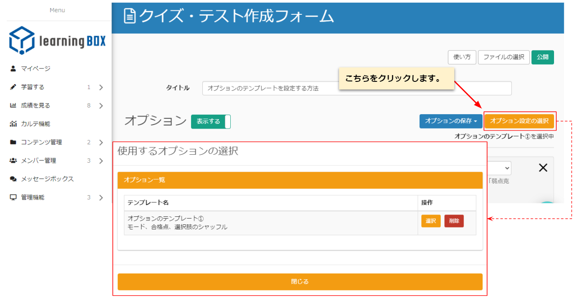Click the メッセージボックス chat icon

pyautogui.click(x=13, y=179)
